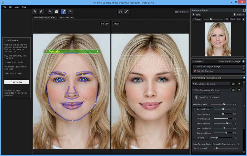Screen dimensions: 247x156
Task: Click the Buy Now button
Action: tap(16, 82)
